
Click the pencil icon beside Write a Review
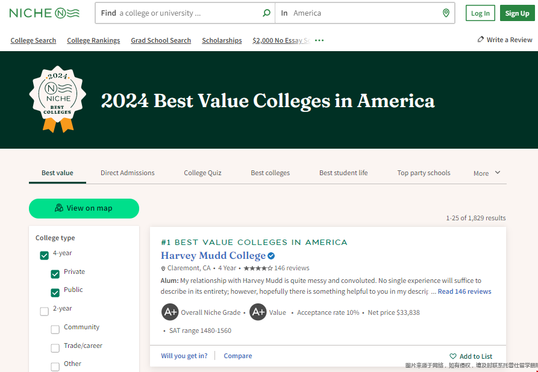[481, 40]
